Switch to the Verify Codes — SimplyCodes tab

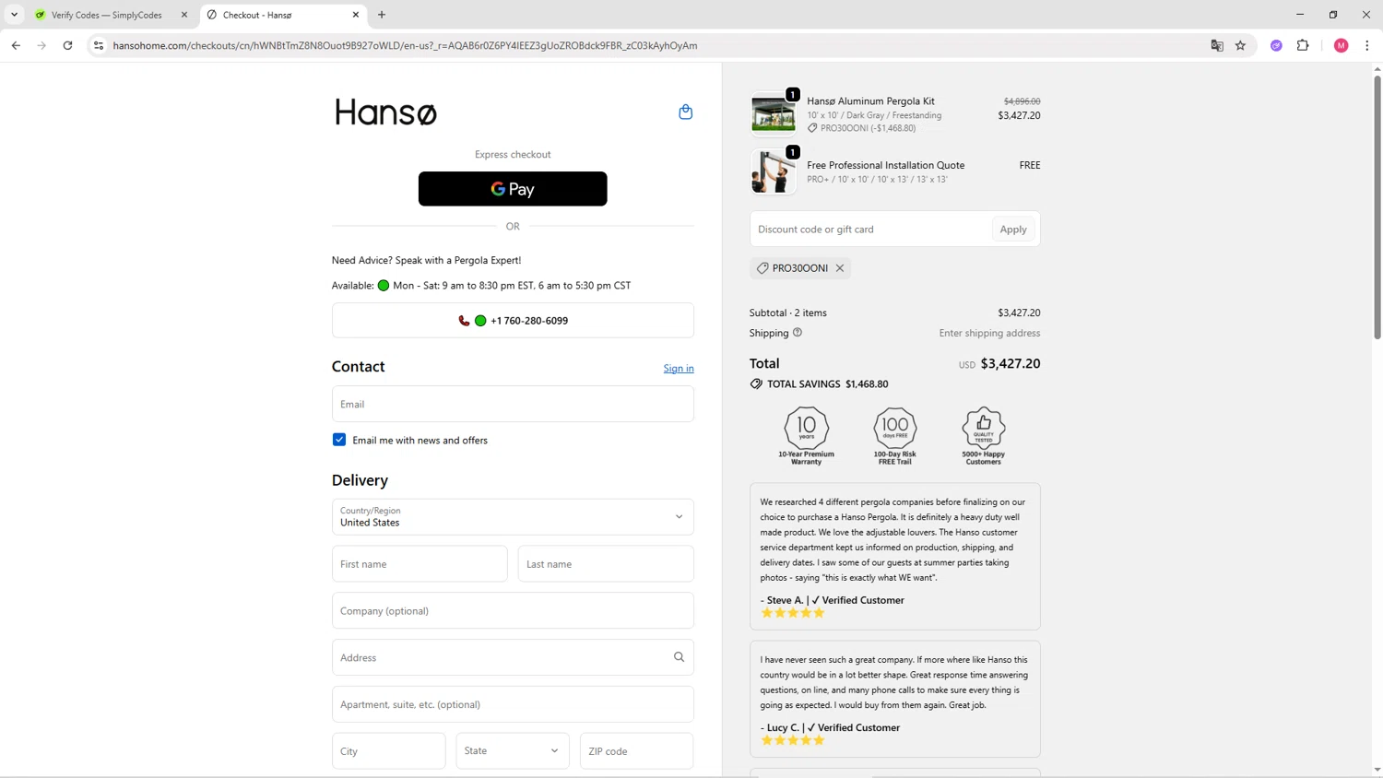point(111,15)
